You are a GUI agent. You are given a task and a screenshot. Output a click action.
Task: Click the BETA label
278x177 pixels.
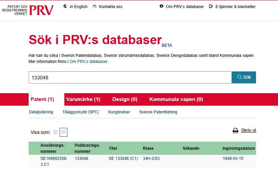point(167,45)
